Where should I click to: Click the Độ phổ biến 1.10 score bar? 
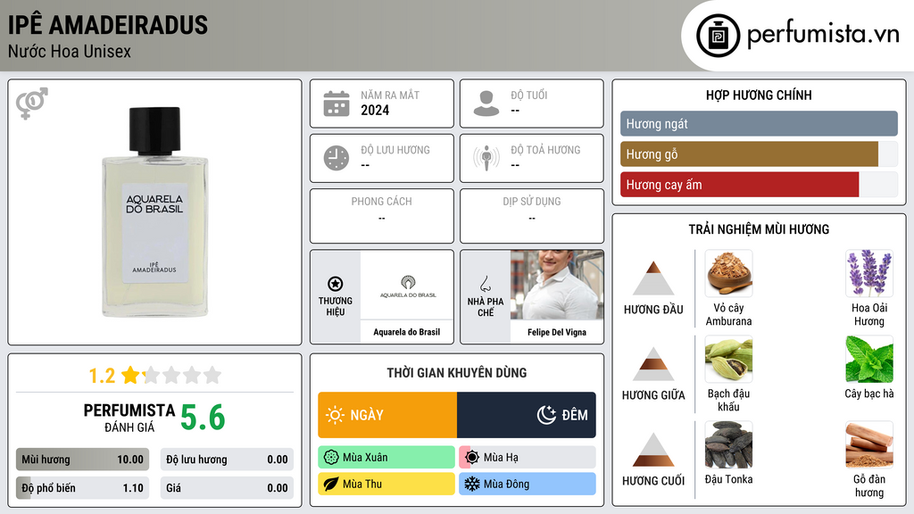[x=82, y=488]
